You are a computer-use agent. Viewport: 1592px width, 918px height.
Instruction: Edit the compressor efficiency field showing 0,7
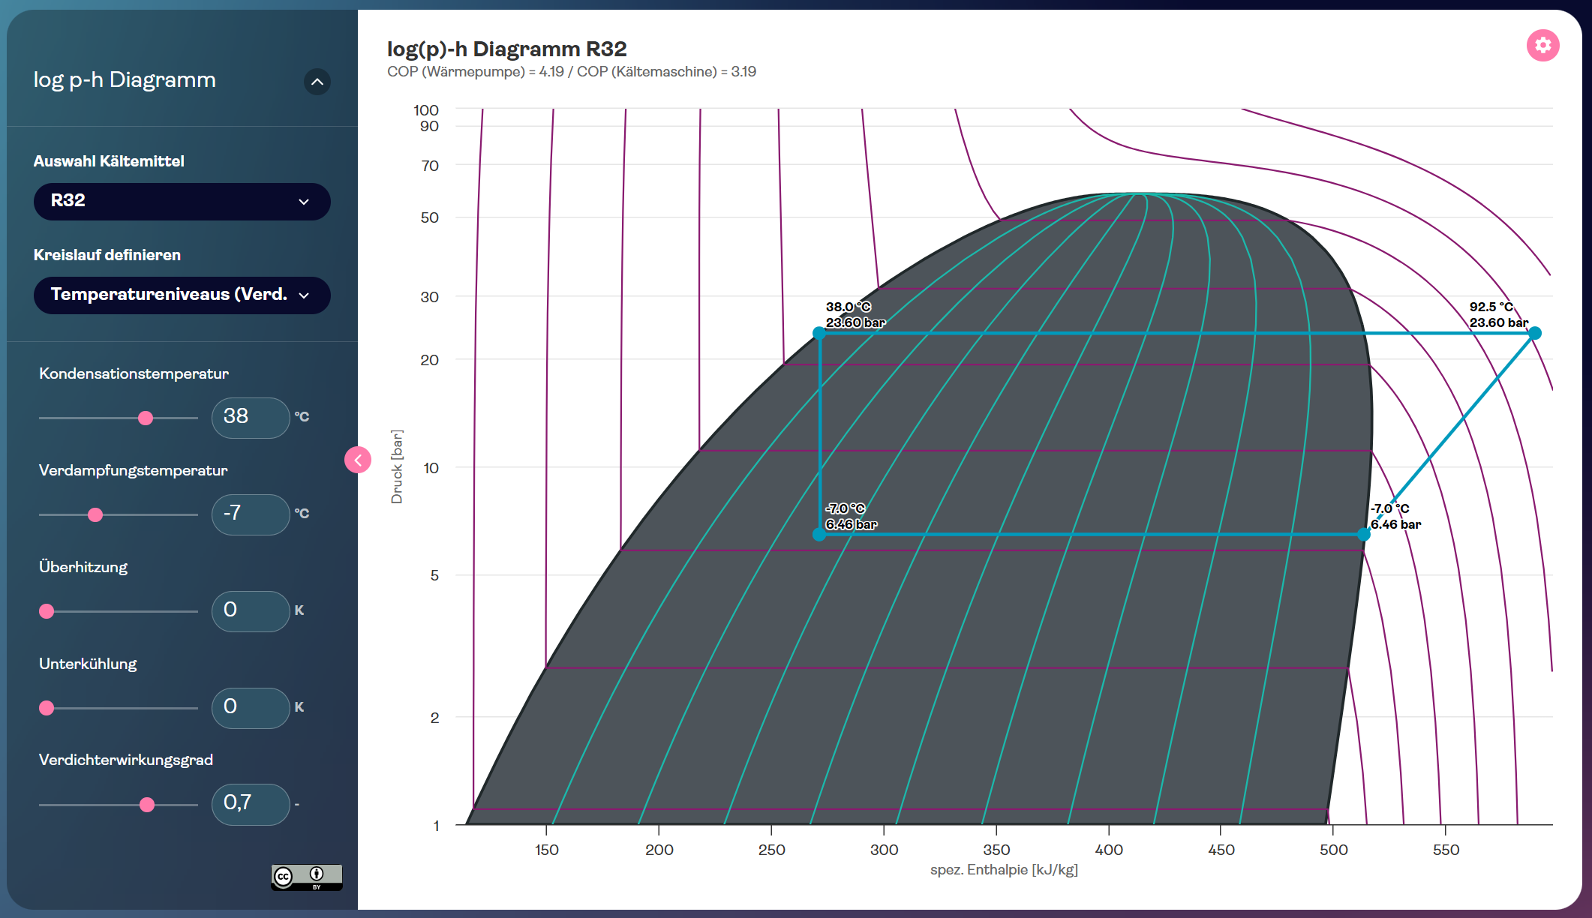point(250,804)
